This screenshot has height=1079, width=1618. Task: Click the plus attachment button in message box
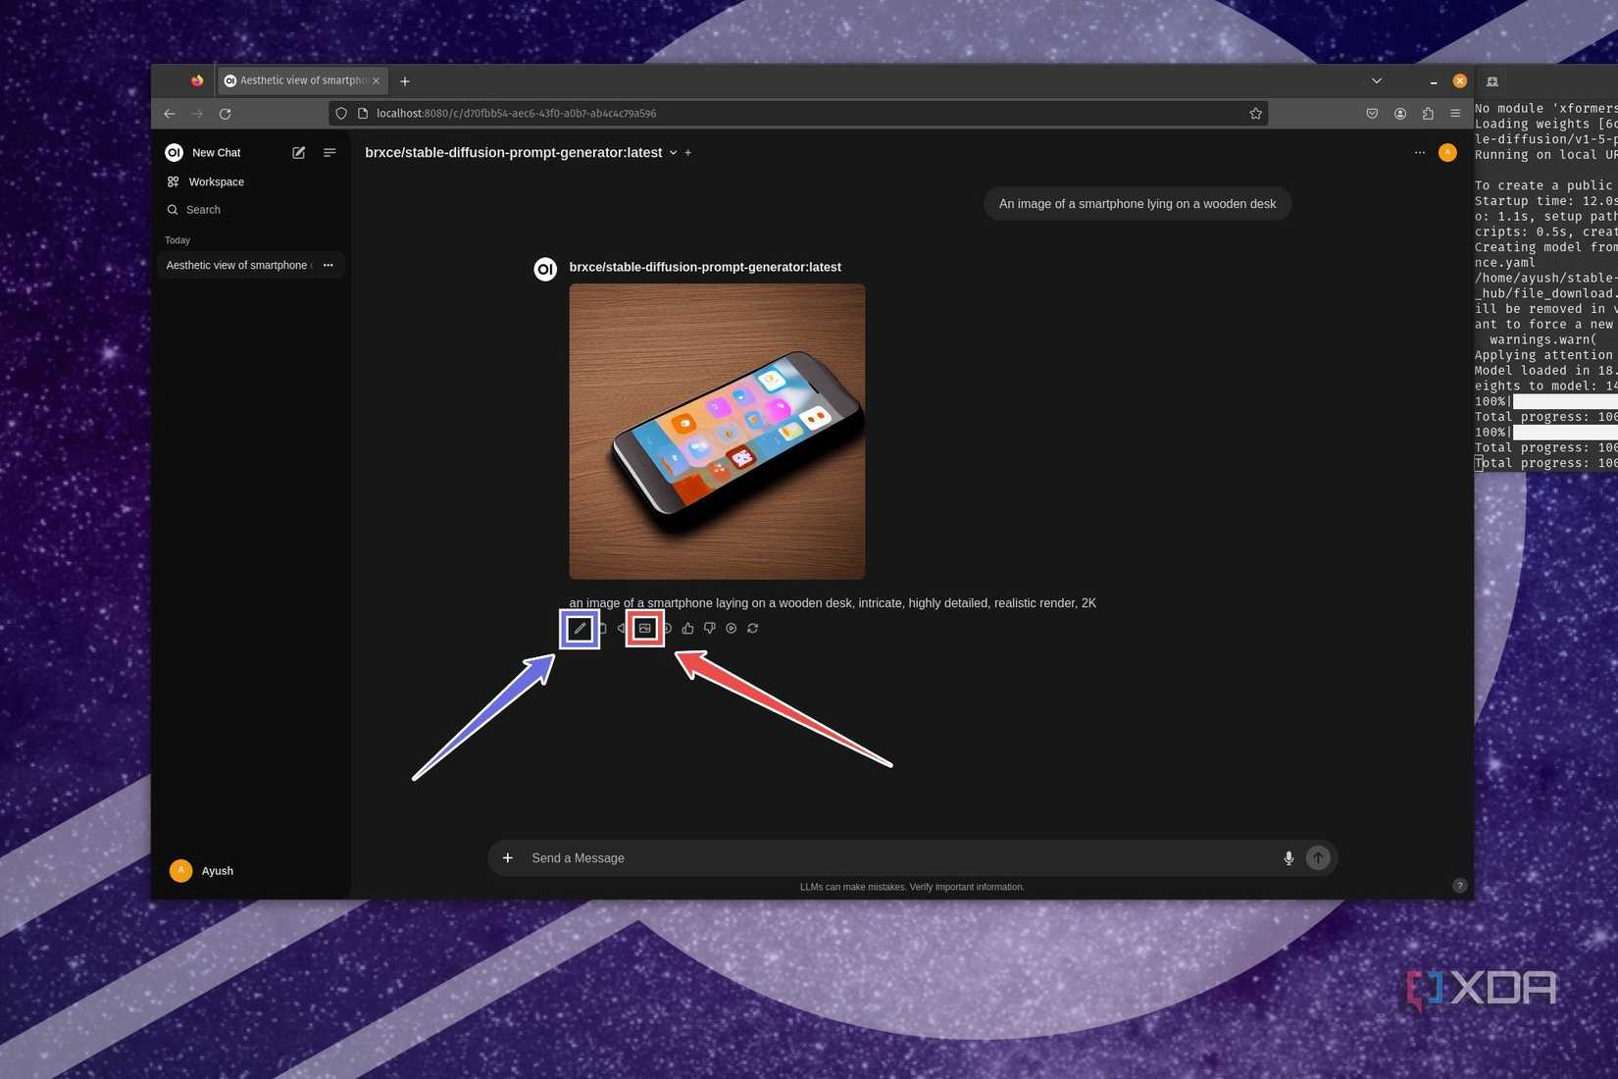(508, 858)
